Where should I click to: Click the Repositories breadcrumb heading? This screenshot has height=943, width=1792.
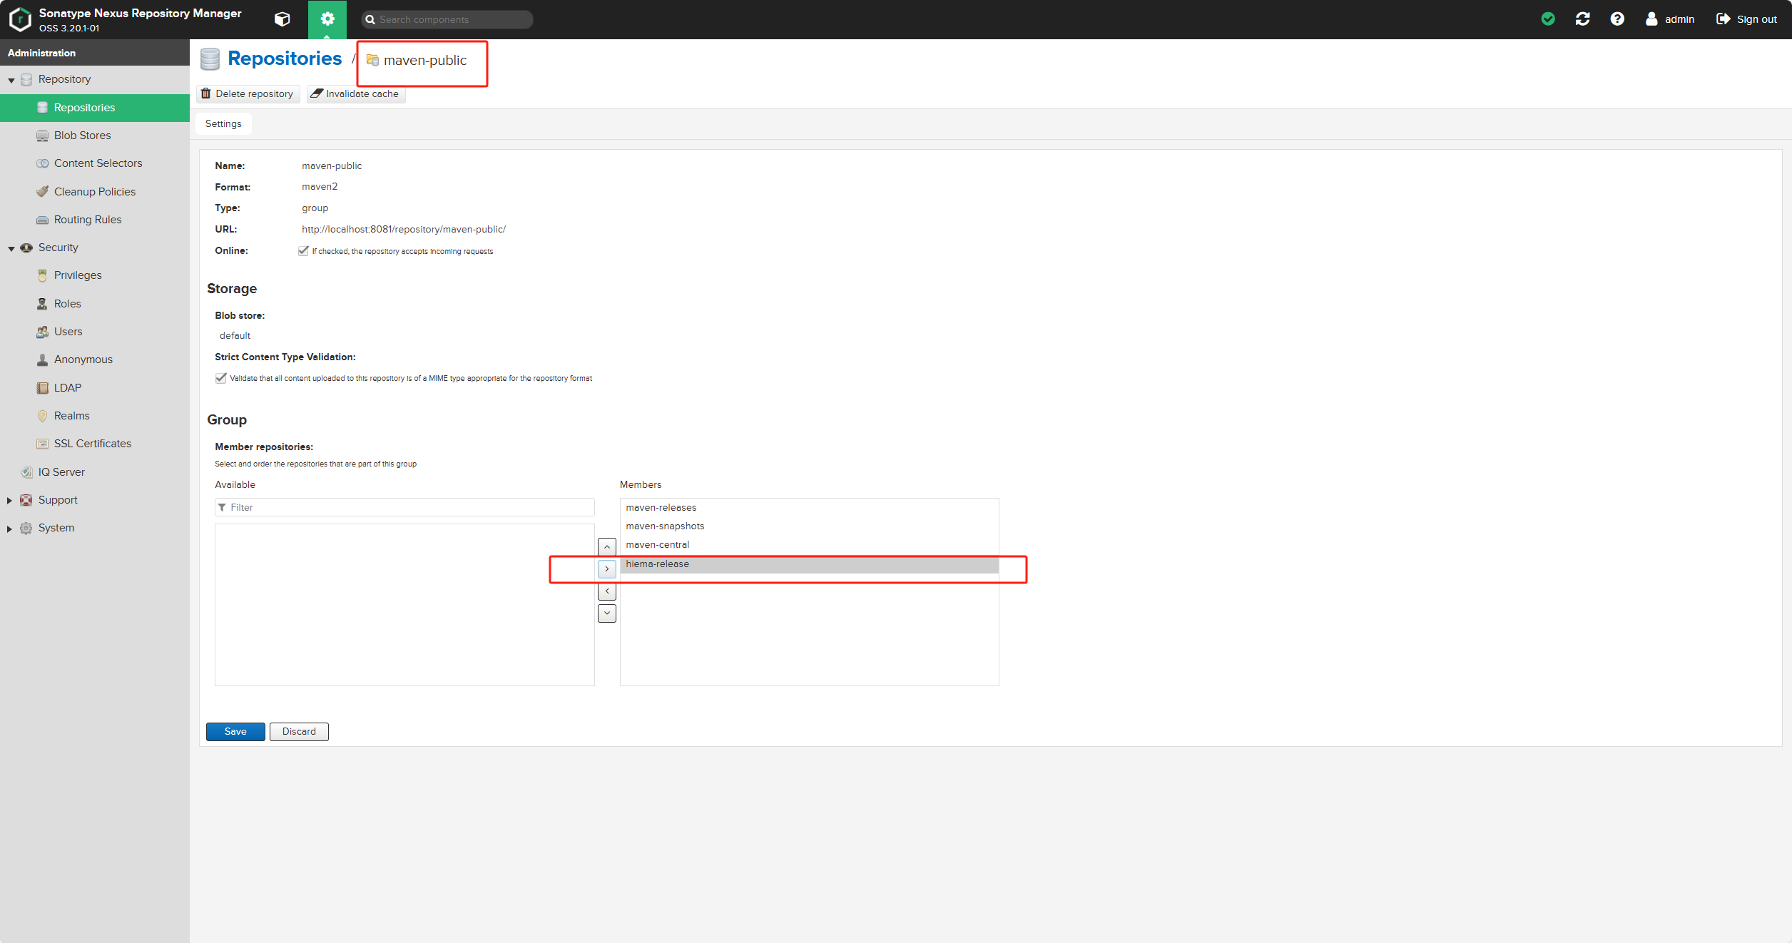(285, 58)
